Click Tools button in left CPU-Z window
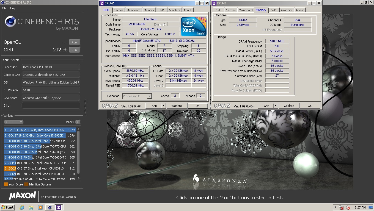This screenshot has width=374, height=211. [x=153, y=106]
